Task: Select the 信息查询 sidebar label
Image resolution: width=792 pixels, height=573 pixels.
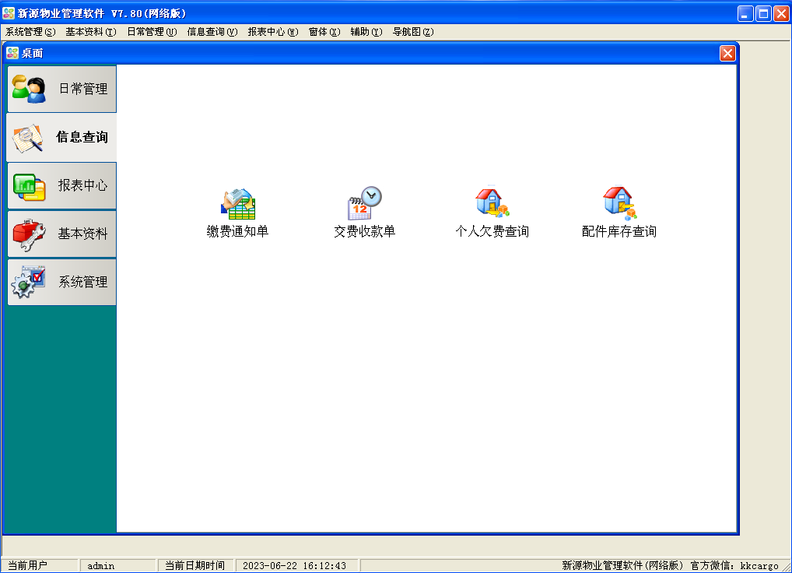Action: (82, 137)
